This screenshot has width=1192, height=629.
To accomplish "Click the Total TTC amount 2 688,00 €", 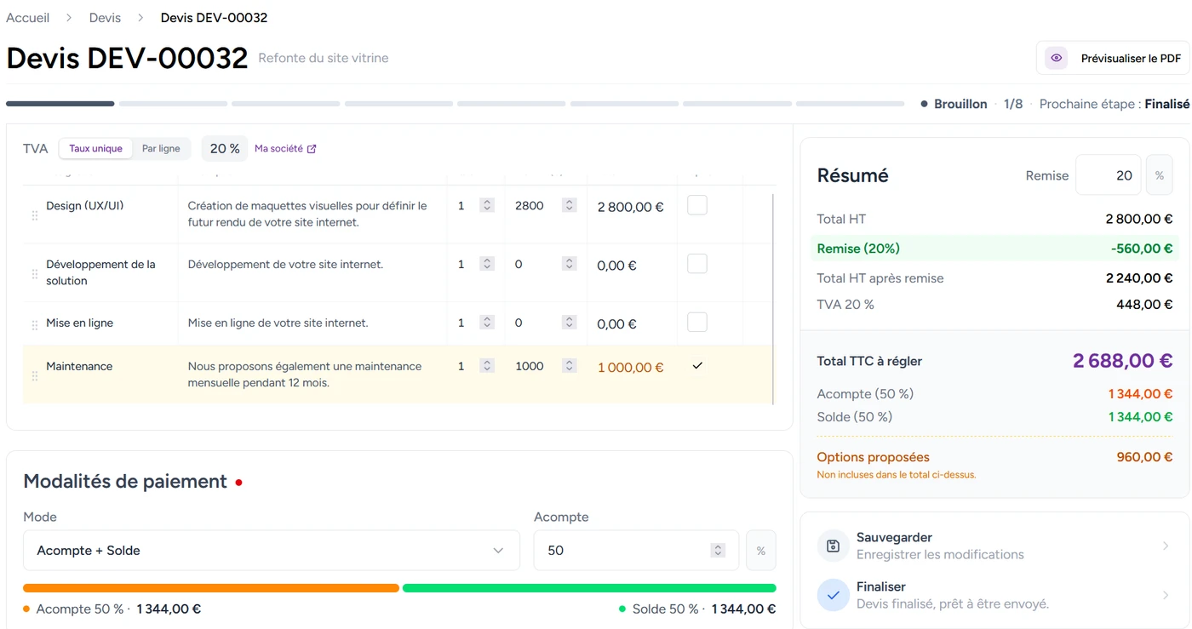I will point(1123,361).
